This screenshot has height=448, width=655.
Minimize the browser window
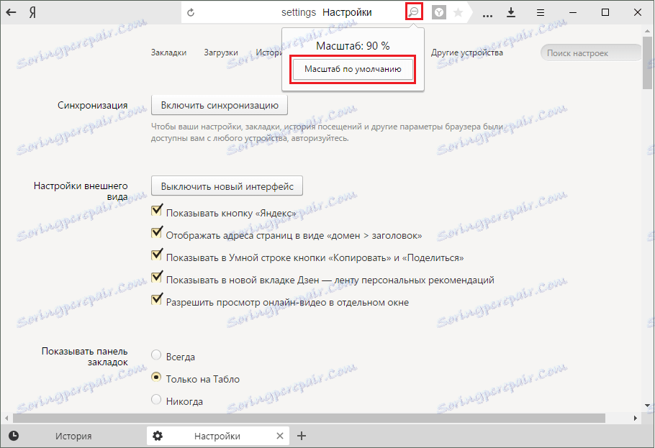click(573, 12)
